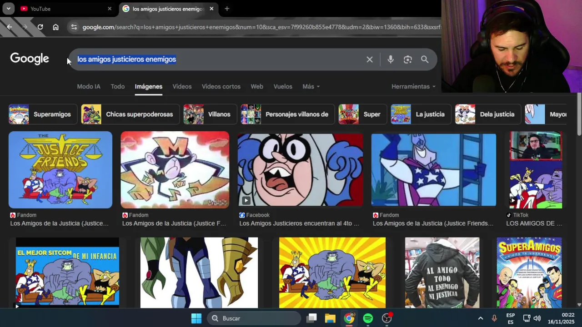Image resolution: width=582 pixels, height=327 pixels.
Task: Open Google Chrome from taskbar
Action: tap(349, 318)
